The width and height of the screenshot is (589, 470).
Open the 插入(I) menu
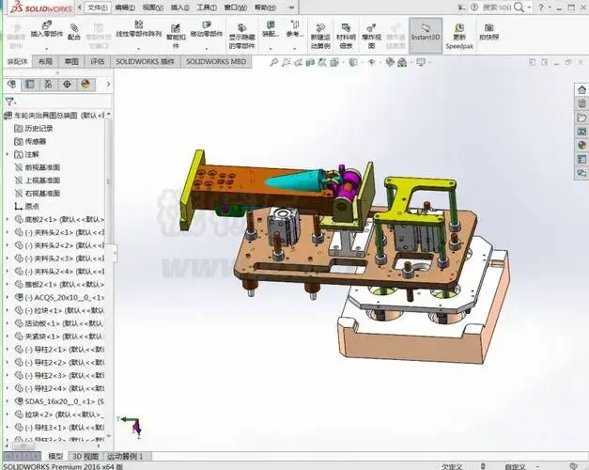tap(180, 8)
